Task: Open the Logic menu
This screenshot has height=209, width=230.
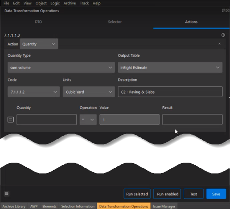Action: (55, 3)
